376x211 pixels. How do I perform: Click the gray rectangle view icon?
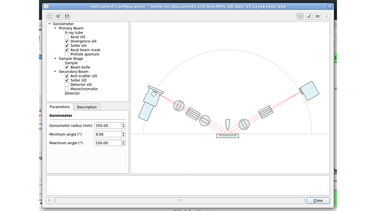coord(317,16)
